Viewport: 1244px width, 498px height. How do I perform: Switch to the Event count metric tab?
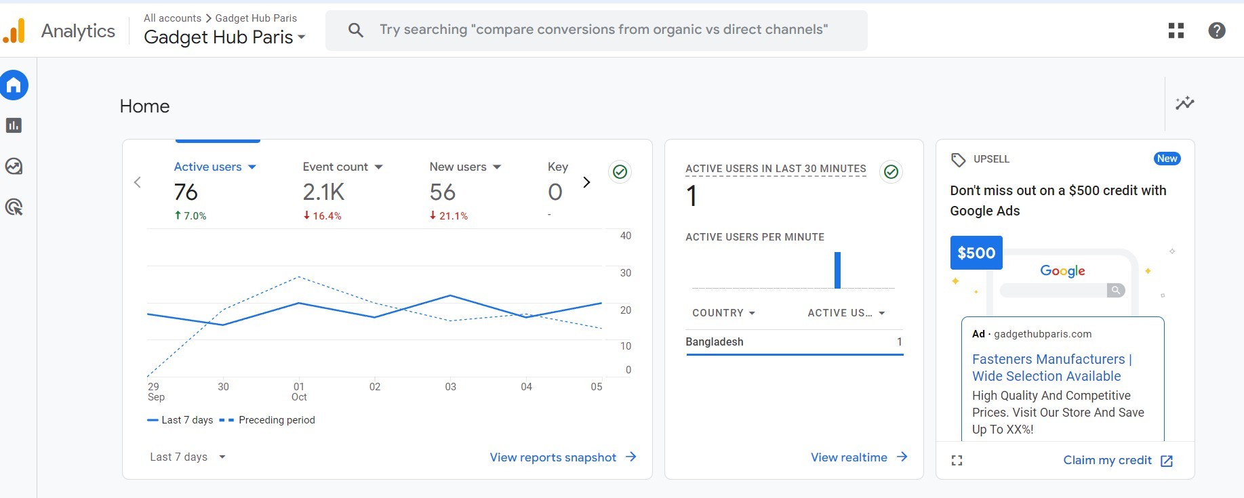(x=342, y=167)
